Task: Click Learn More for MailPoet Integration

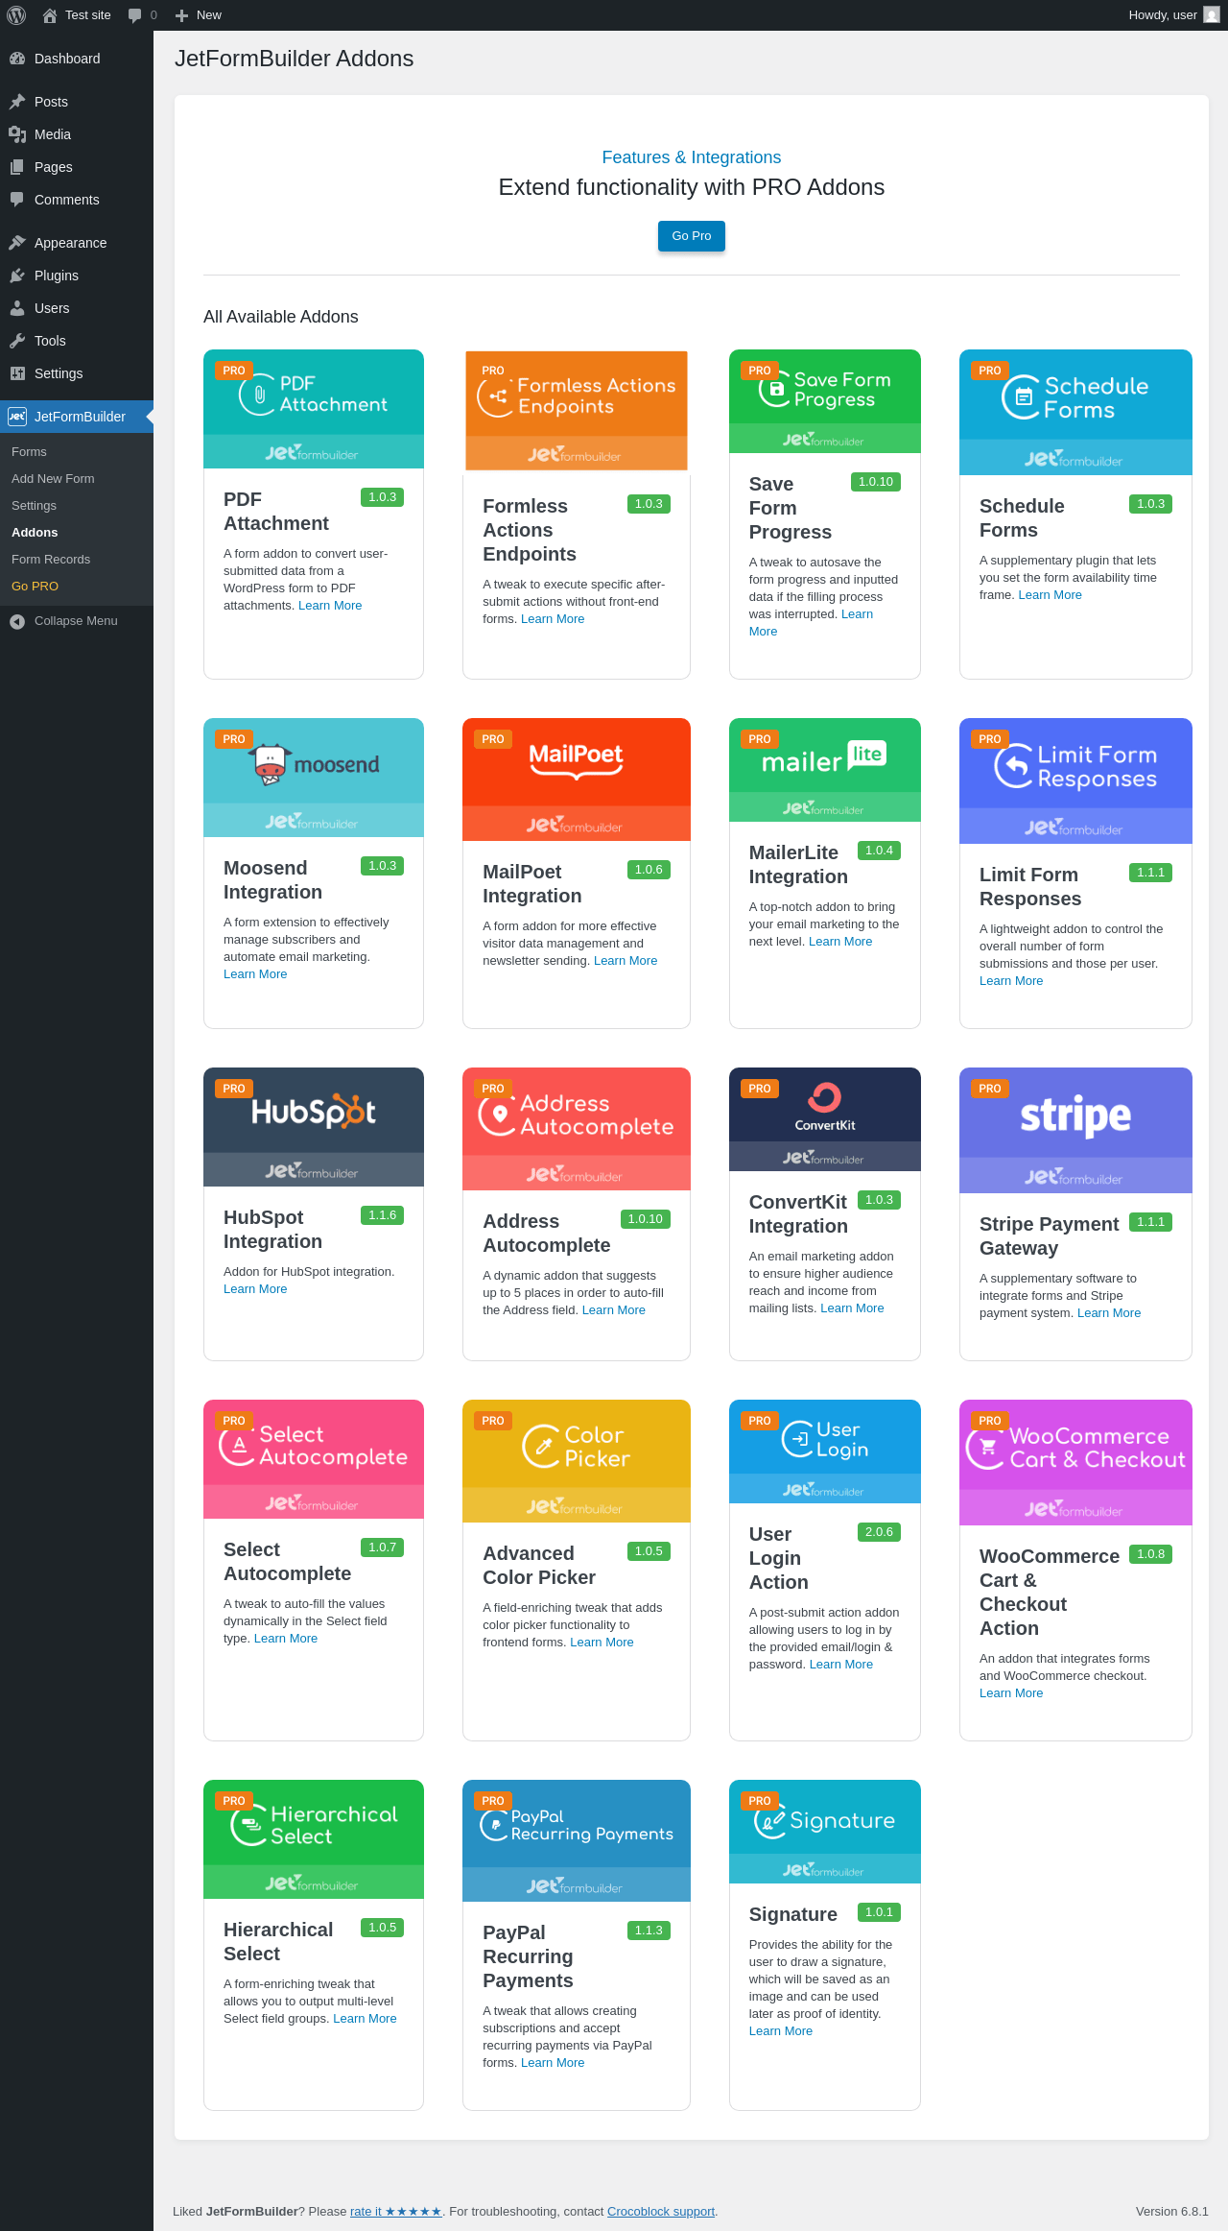Action: pos(626,961)
